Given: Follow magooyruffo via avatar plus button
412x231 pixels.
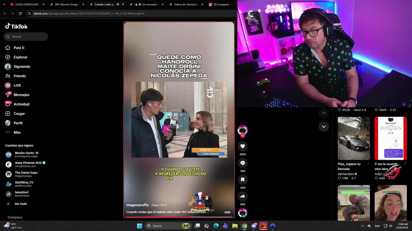Looking at the screenshot, I should pos(243,135).
